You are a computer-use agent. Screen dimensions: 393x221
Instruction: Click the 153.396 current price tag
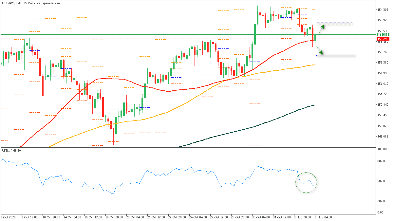(x=383, y=34)
